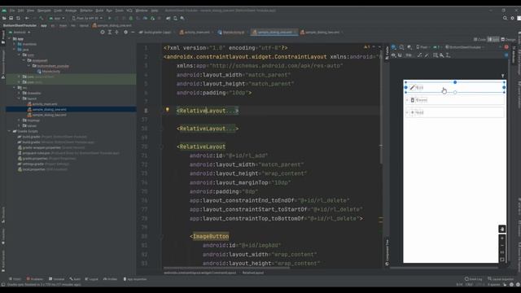
Task: Open the app run configuration dropdown
Action: (57, 18)
